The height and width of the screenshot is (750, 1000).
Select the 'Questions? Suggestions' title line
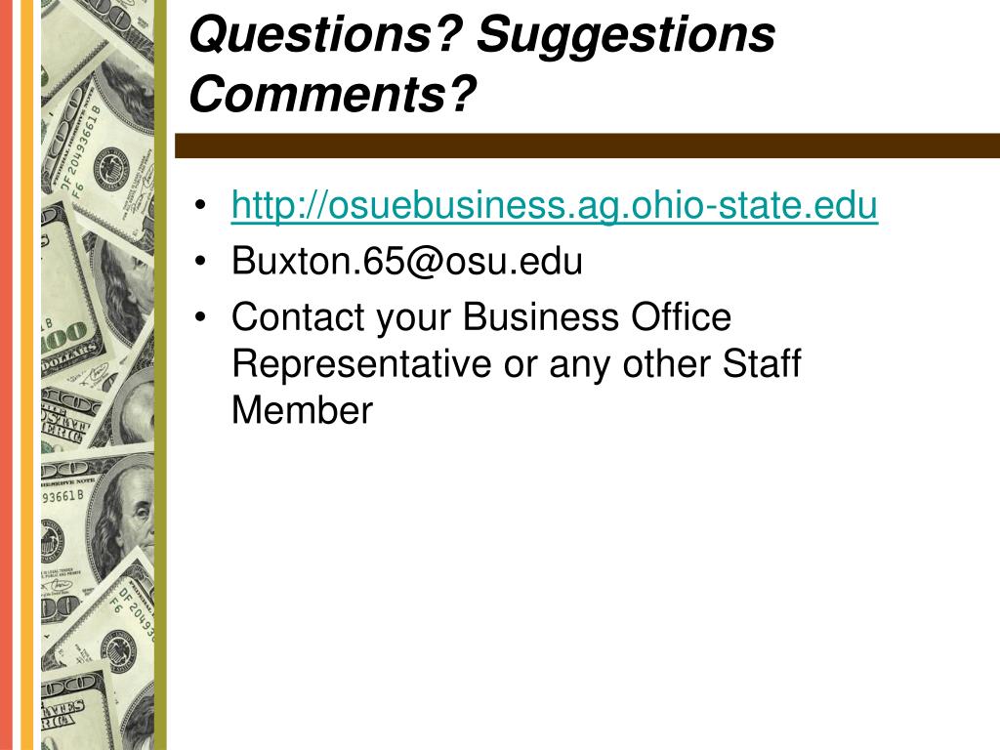pyautogui.click(x=482, y=34)
